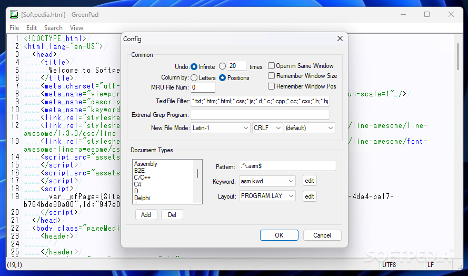Click the UTF8 encoding status bar entry
This screenshot has height=276, width=468.
(389, 264)
